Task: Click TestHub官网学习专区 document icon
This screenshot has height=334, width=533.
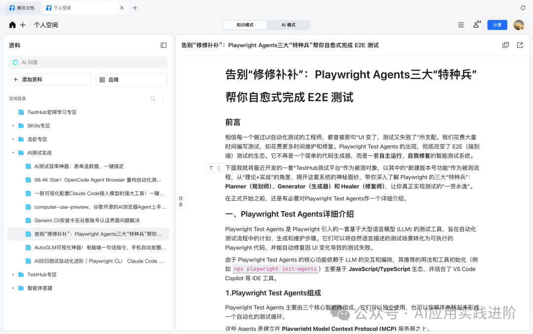Action: coord(21,112)
